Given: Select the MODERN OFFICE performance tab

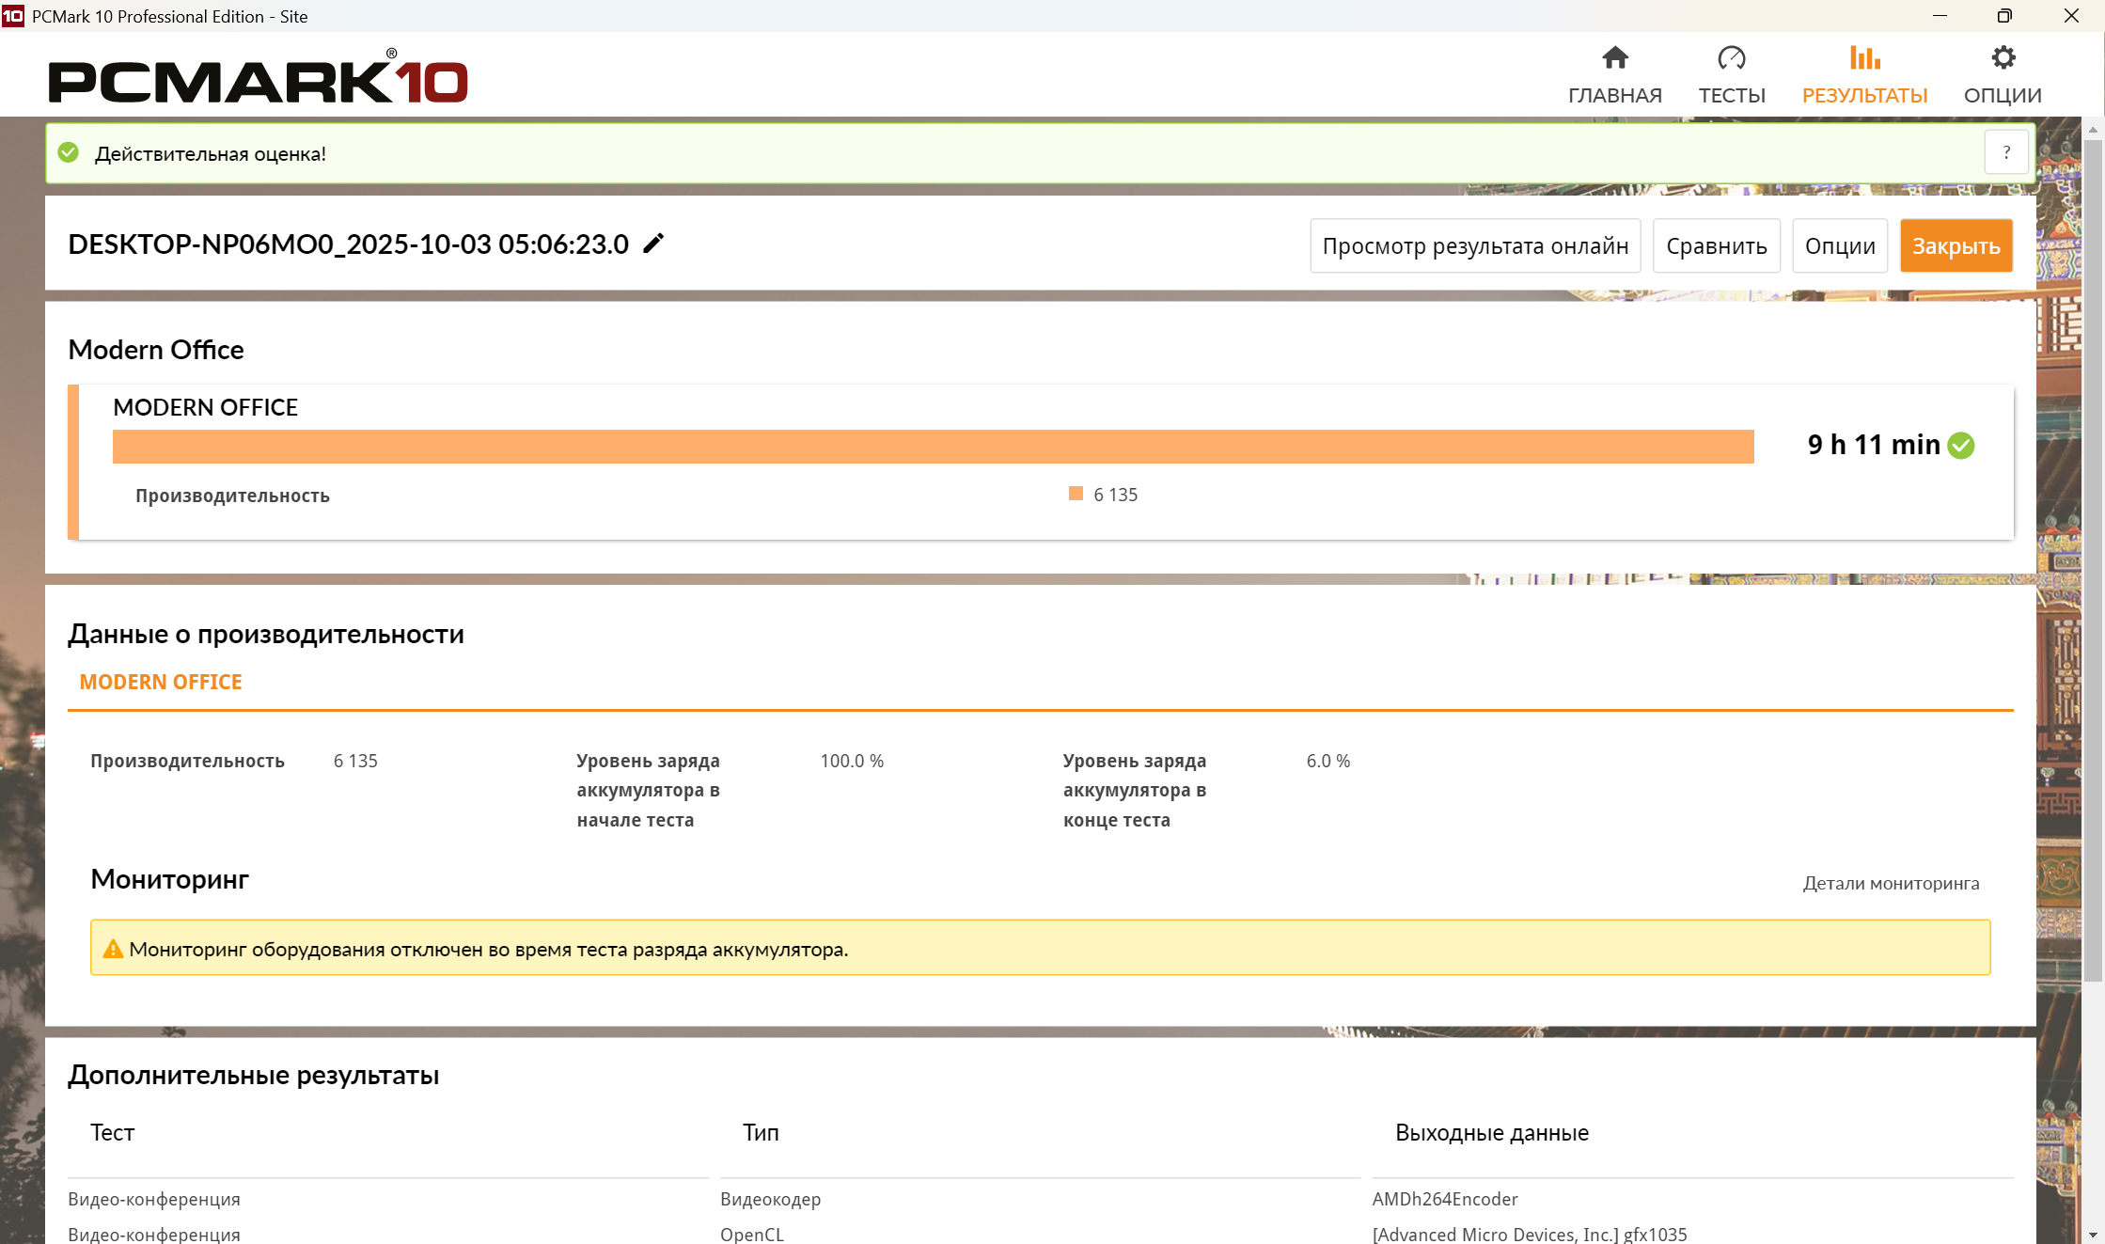Looking at the screenshot, I should click(161, 682).
